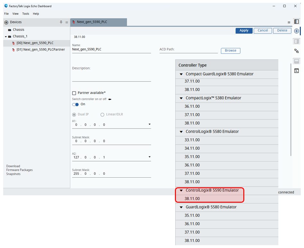This screenshot has height=248, width=304.
Task: Click the Apply button
Action: (x=244, y=31)
